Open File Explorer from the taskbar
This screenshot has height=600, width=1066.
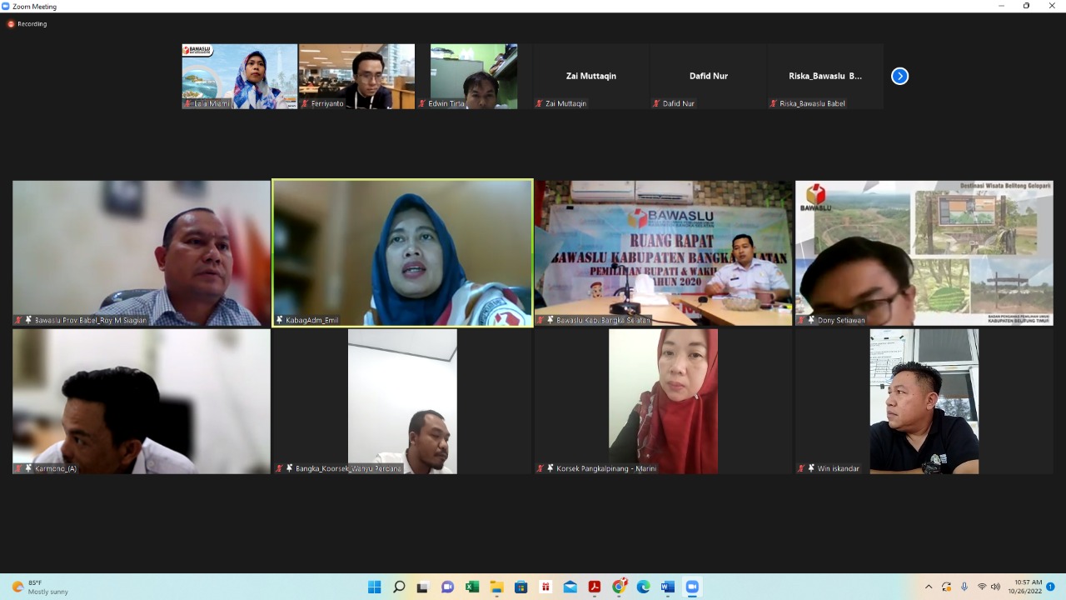point(496,587)
